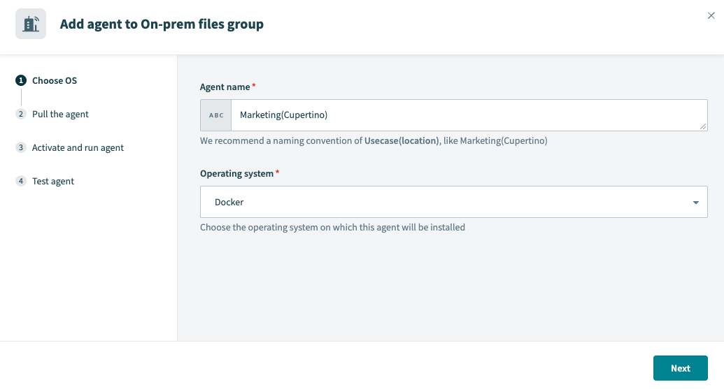Click the step 2 number circle

(x=21, y=115)
